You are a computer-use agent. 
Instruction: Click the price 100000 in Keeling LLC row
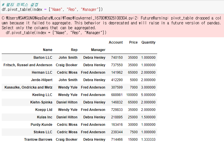(x=132, y=95)
